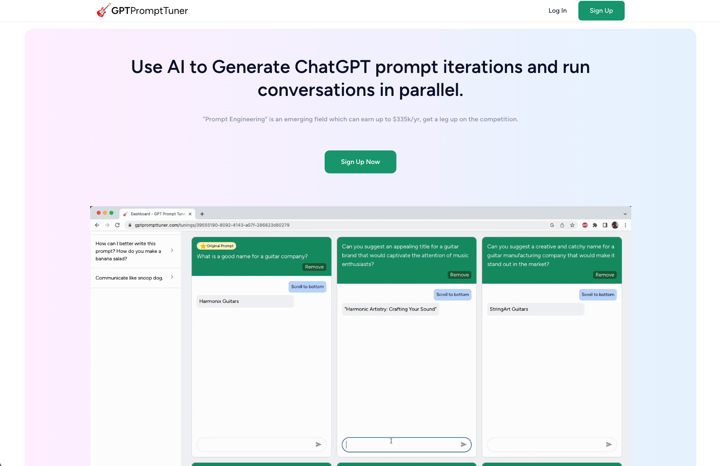Click the focused message input under Harmonic Artistry
Viewport: 721px width, 466px height.
(407, 445)
